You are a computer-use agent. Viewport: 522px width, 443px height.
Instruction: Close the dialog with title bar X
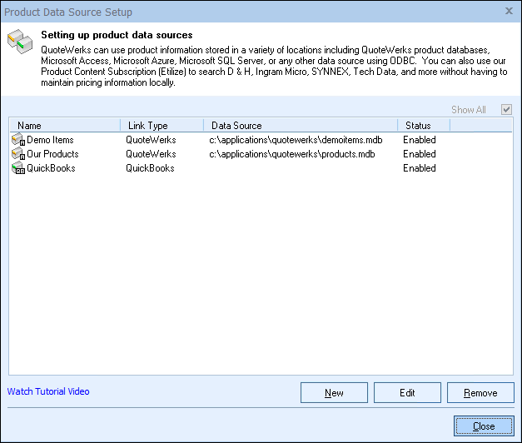pyautogui.click(x=509, y=11)
